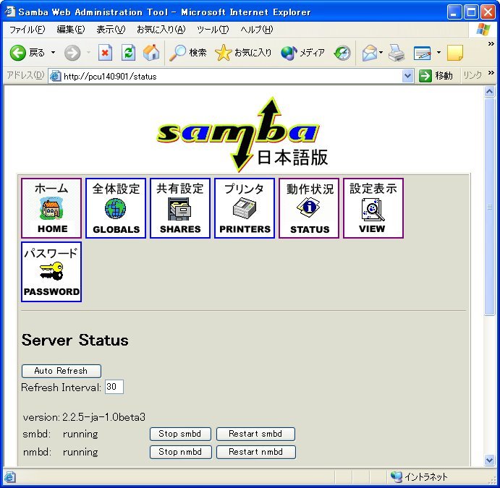
Task: Click the Samba 日本語版 logo
Action: (243, 134)
